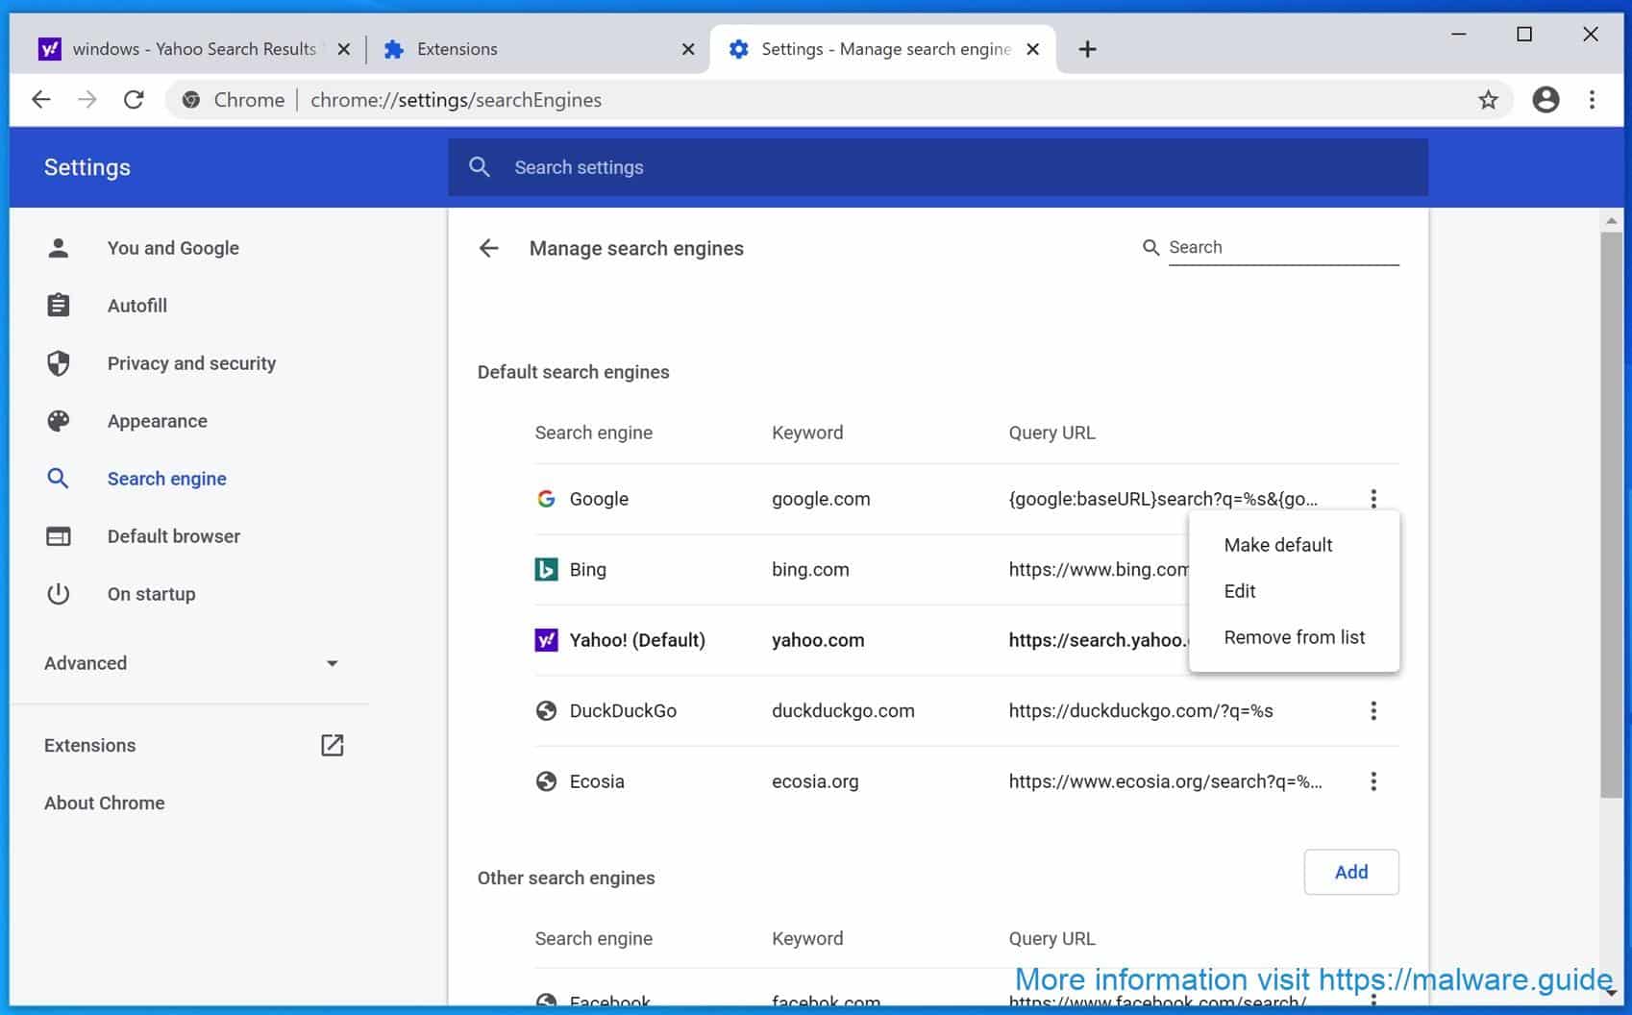The height and width of the screenshot is (1015, 1632).
Task: Click the Google logo icon in list
Action: point(546,499)
